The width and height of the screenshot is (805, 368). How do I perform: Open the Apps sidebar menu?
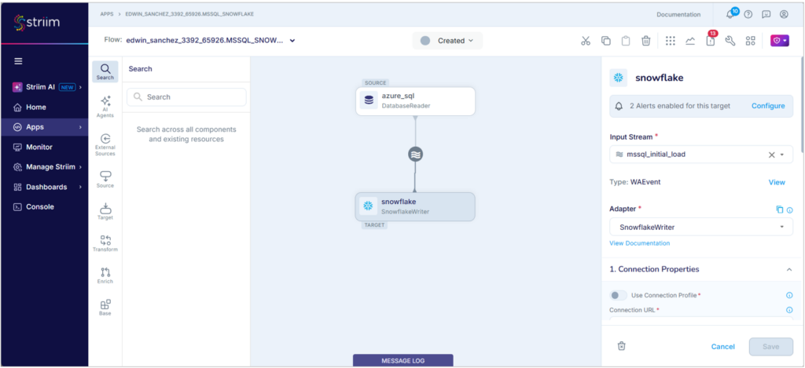coord(44,127)
